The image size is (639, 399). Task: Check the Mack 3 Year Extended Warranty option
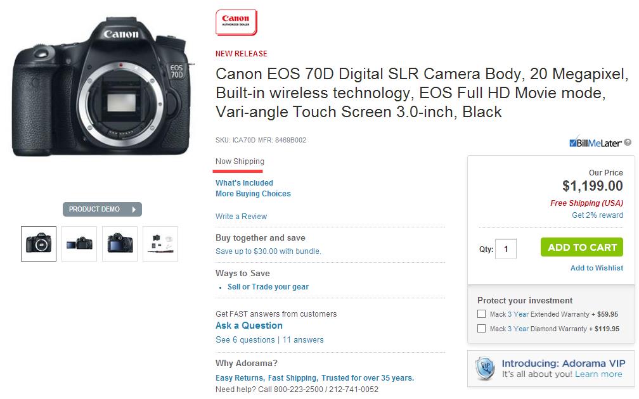[481, 313]
